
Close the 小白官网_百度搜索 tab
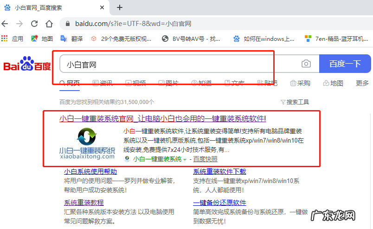coord(102,7)
